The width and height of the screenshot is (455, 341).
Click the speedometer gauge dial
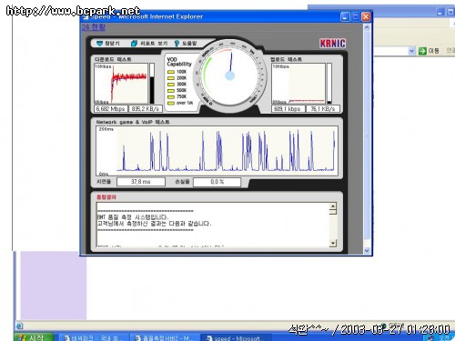click(230, 75)
